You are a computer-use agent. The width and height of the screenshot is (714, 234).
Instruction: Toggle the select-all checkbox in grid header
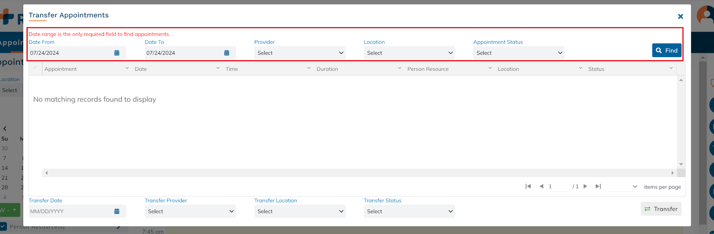click(35, 68)
